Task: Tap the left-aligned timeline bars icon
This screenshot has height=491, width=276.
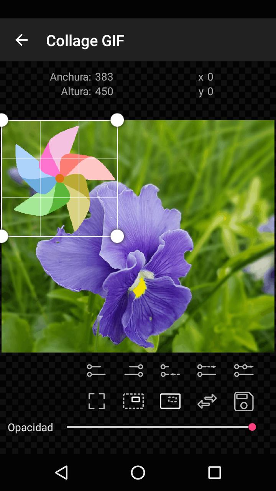Action: (x=96, y=371)
